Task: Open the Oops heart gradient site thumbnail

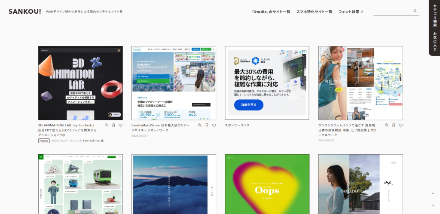Action: pos(267,184)
